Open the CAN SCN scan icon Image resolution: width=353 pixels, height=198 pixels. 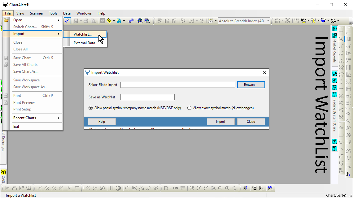[x=334, y=74]
